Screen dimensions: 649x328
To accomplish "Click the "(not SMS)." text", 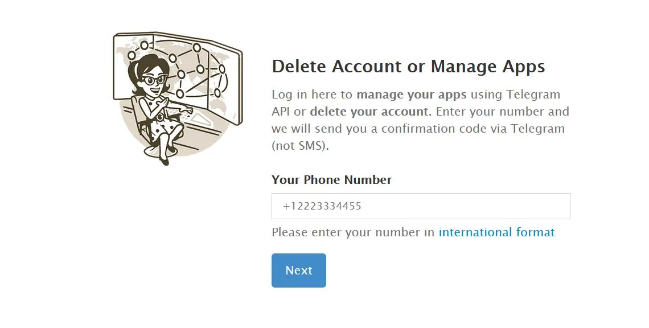I will pyautogui.click(x=300, y=146).
